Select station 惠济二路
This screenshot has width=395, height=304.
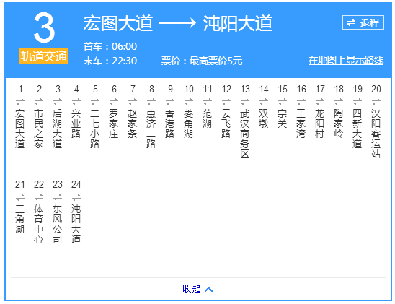(151, 129)
